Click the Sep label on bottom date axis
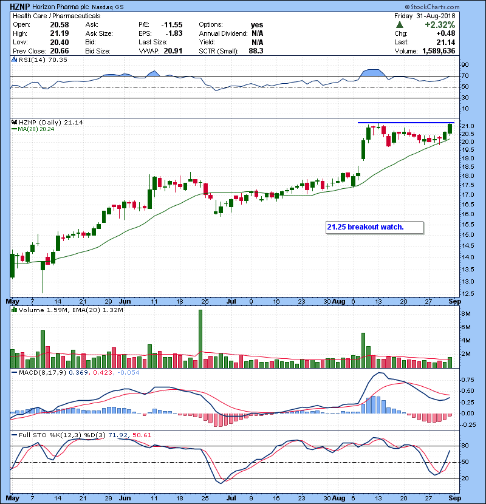The height and width of the screenshot is (504, 486). pos(455,498)
